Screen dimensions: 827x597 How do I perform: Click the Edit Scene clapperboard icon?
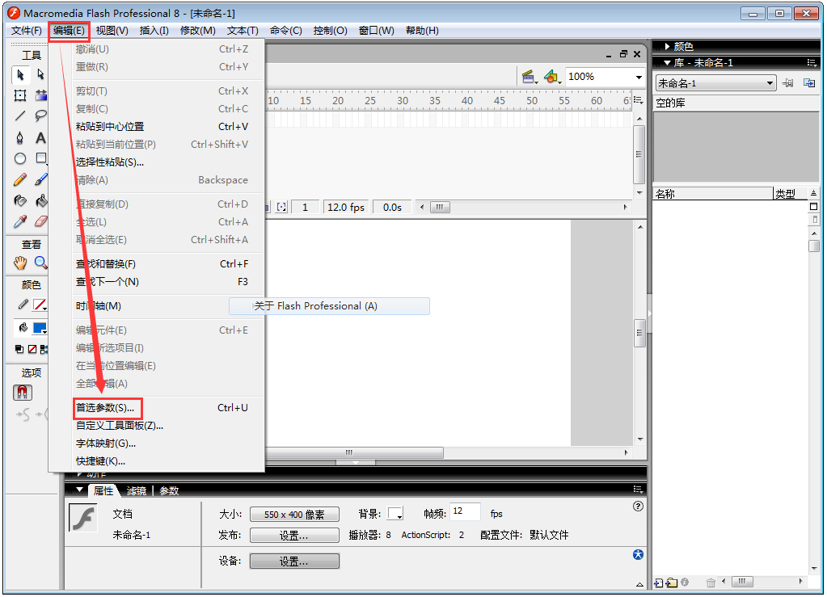pyautogui.click(x=530, y=77)
